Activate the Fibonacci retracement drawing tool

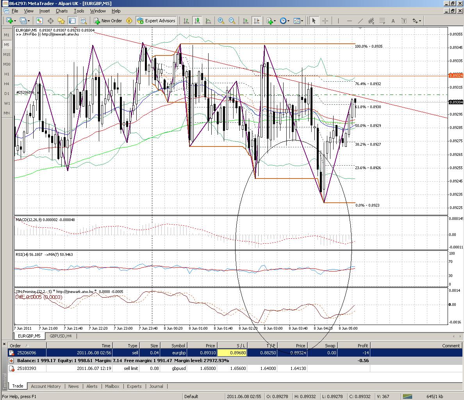click(x=382, y=21)
